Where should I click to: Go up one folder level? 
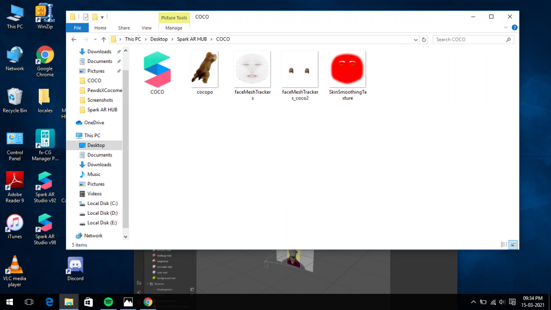(103, 39)
